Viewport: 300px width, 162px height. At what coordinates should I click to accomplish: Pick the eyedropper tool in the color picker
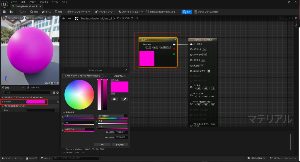point(124,99)
